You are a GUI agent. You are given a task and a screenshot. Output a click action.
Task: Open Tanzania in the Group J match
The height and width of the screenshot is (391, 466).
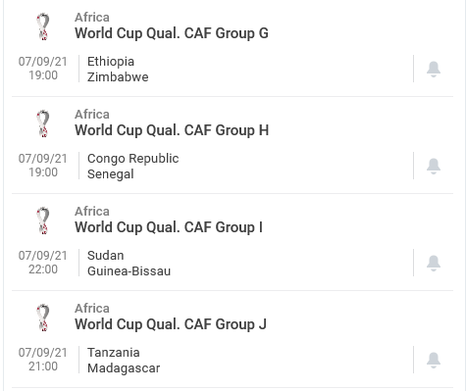114,353
